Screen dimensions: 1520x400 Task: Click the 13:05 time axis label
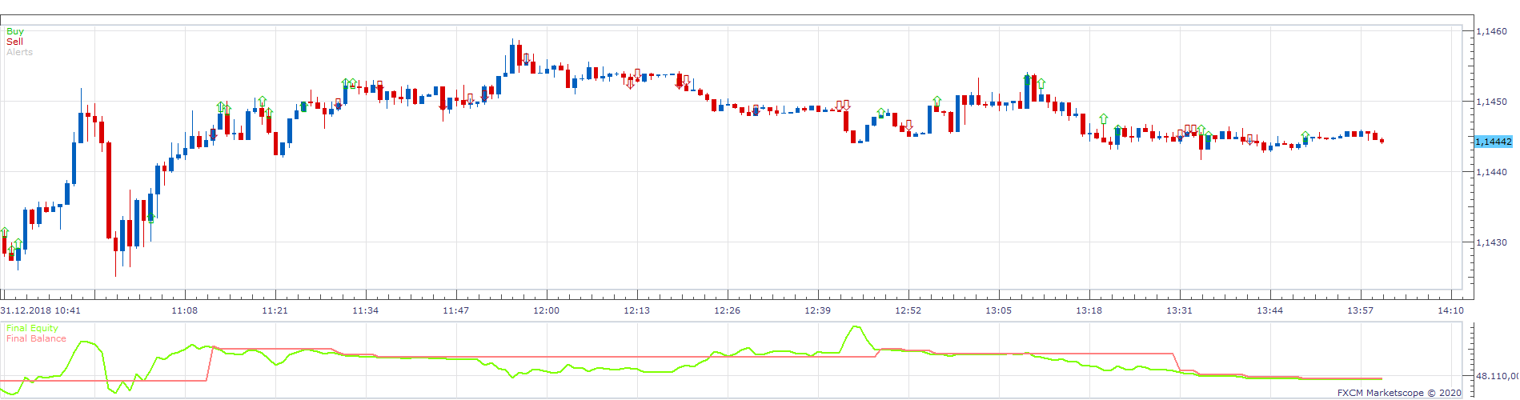point(999,310)
